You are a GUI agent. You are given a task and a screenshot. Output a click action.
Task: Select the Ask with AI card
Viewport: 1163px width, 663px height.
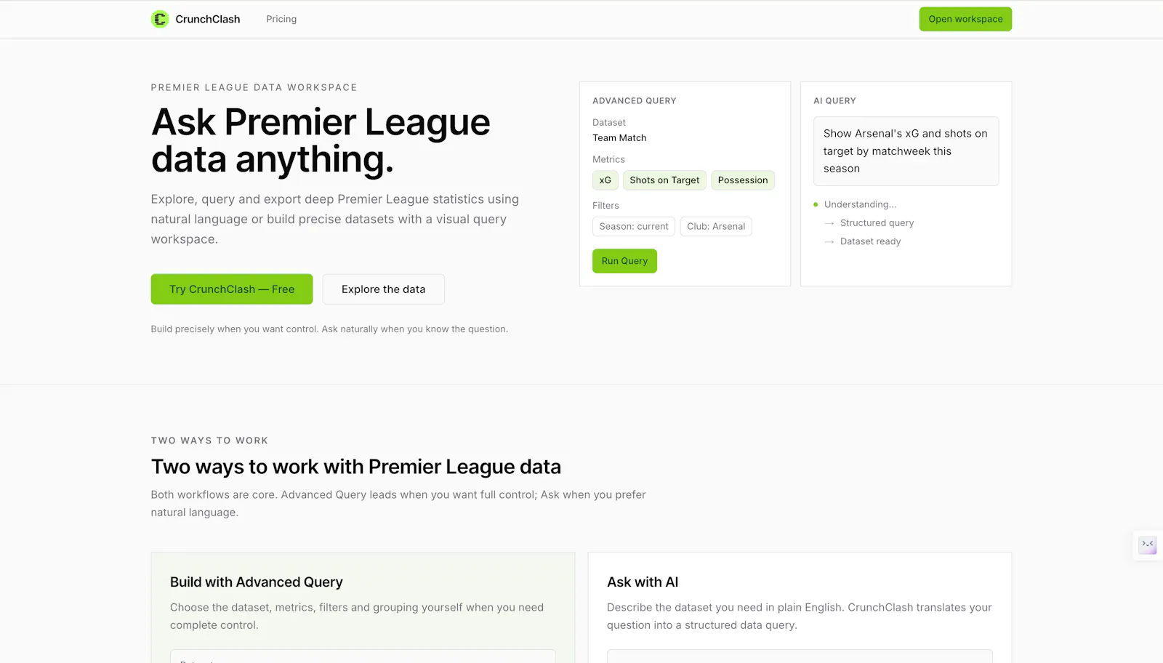click(800, 608)
